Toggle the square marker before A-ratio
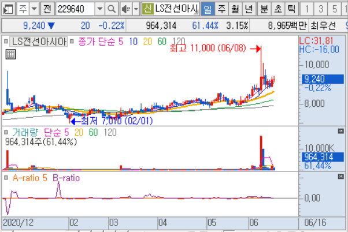 pos(6,178)
